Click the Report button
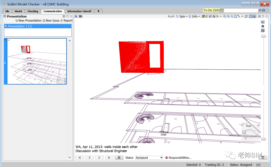The image size is (271, 167). [x=66, y=20]
